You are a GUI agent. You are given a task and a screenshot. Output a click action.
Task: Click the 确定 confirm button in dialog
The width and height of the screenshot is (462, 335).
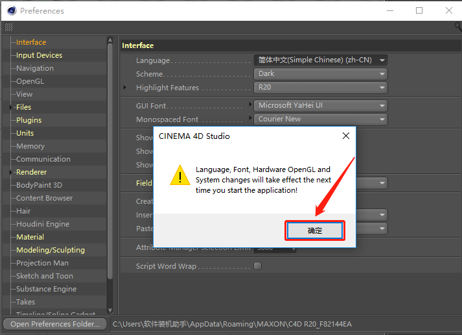coord(315,230)
